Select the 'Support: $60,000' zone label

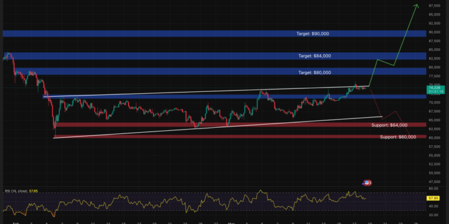[398, 137]
